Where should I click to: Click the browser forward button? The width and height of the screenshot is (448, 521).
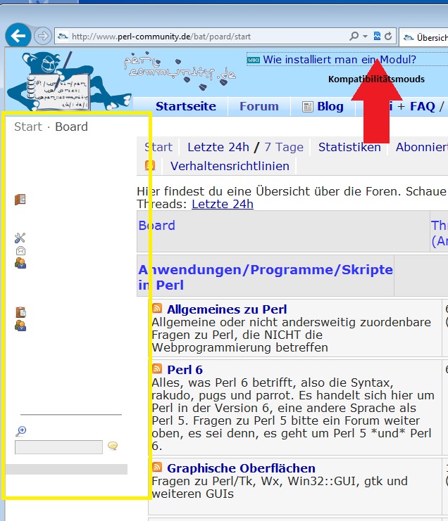(x=43, y=36)
